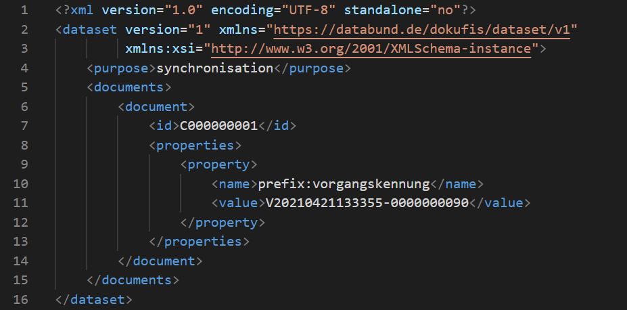Click the closing property tag on line 12
Viewport: 627px width, 310px height.
coord(223,222)
